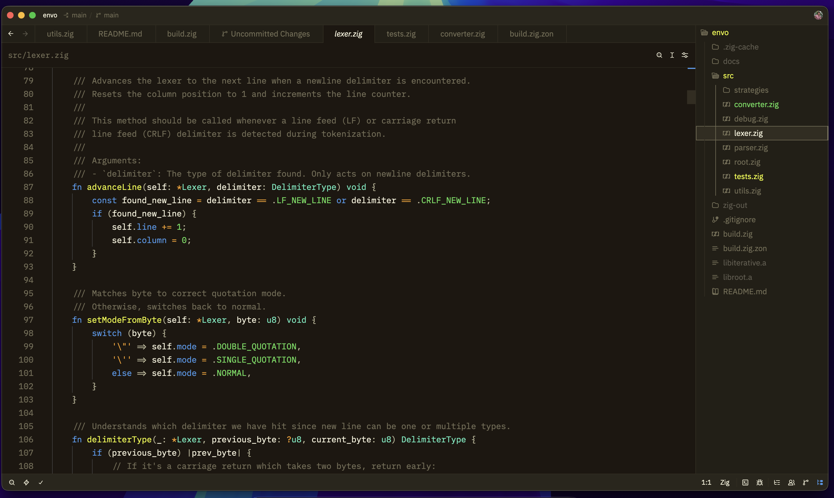Expand the zig-out folder
Viewport: 834px width, 498px height.
tap(762, 205)
